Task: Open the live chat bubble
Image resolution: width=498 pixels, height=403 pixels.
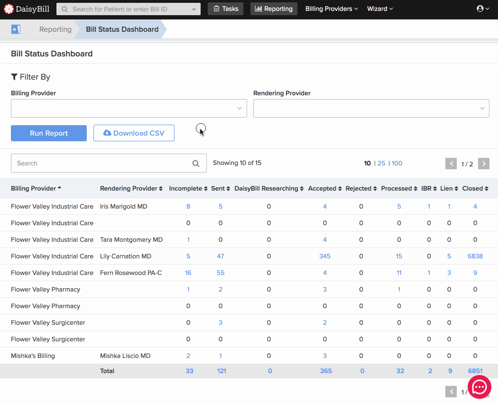Action: [479, 387]
